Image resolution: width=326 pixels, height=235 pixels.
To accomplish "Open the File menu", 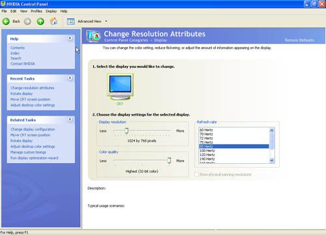I will [x=4, y=11].
